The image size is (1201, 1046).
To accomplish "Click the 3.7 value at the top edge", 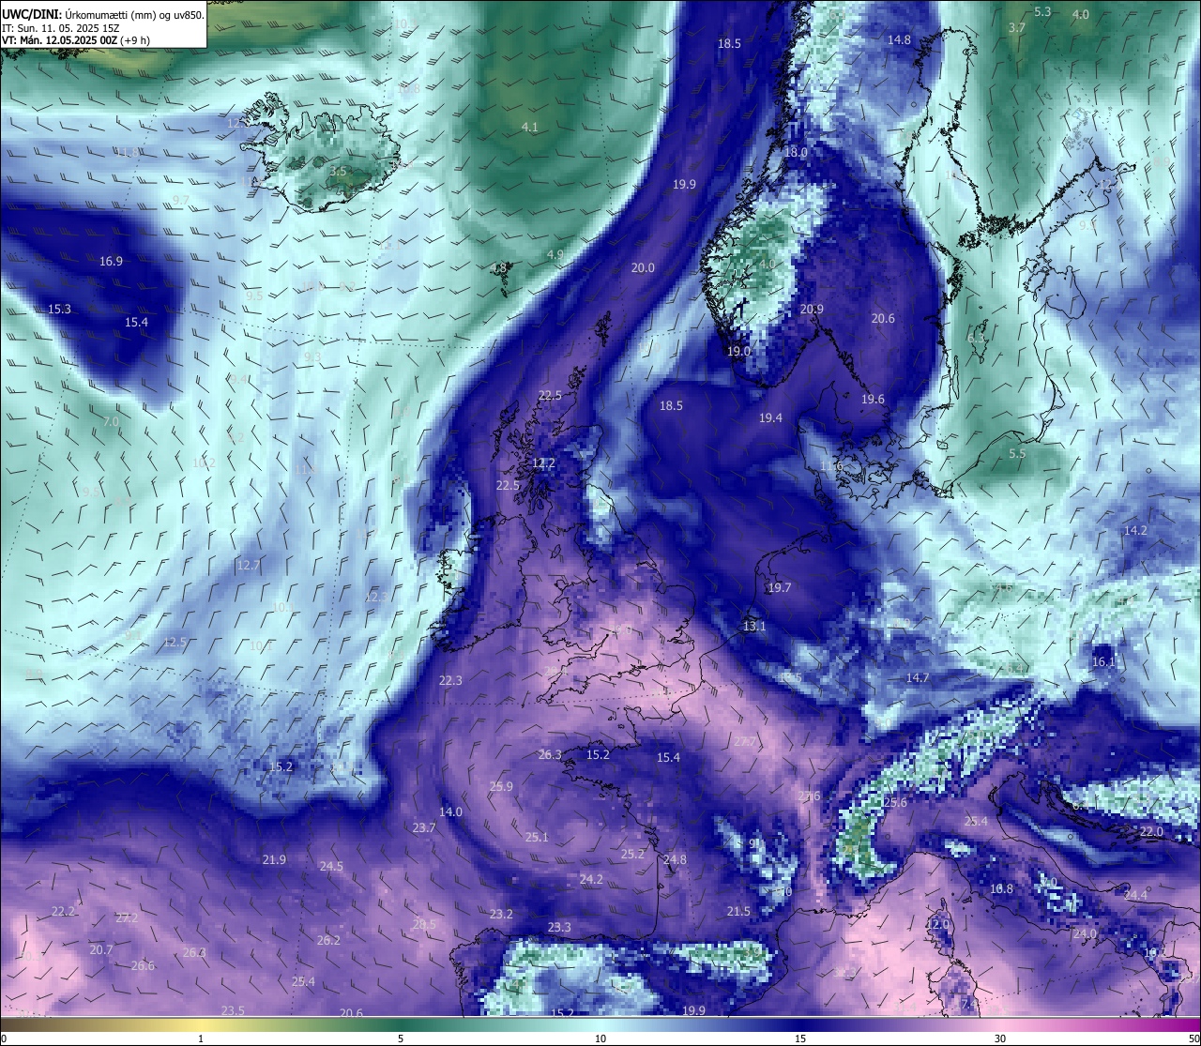I will pos(1017,28).
